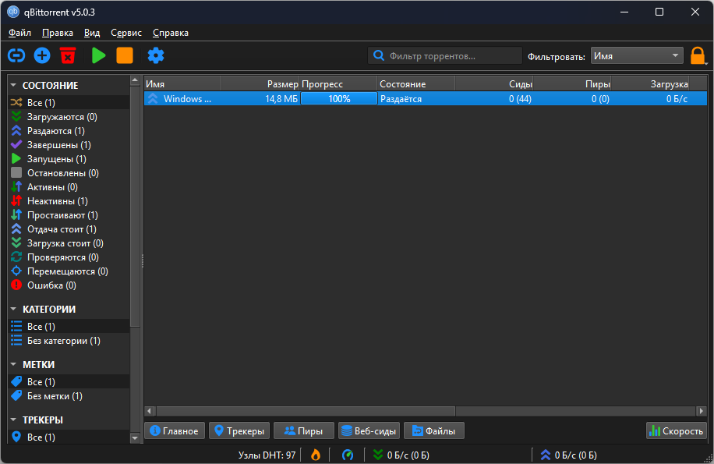Filter by Ошибка (0) status

click(x=69, y=285)
